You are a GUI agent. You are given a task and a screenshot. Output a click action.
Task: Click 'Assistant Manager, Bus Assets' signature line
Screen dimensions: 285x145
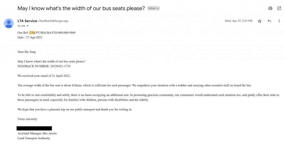pos(37,133)
